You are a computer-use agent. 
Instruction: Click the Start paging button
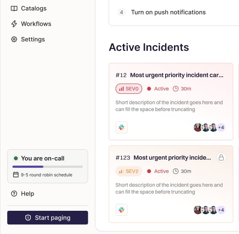(48, 218)
